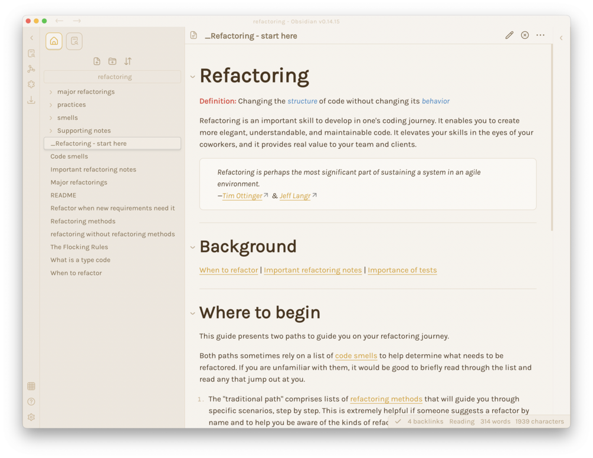The width and height of the screenshot is (593, 458).
Task: Collapse the Background heading
Action: 192,247
